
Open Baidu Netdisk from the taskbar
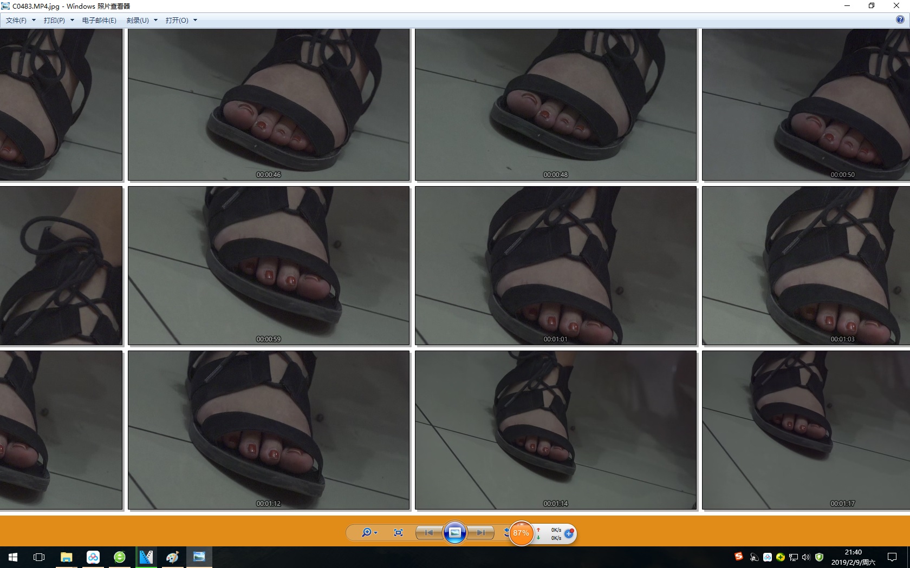pos(93,557)
